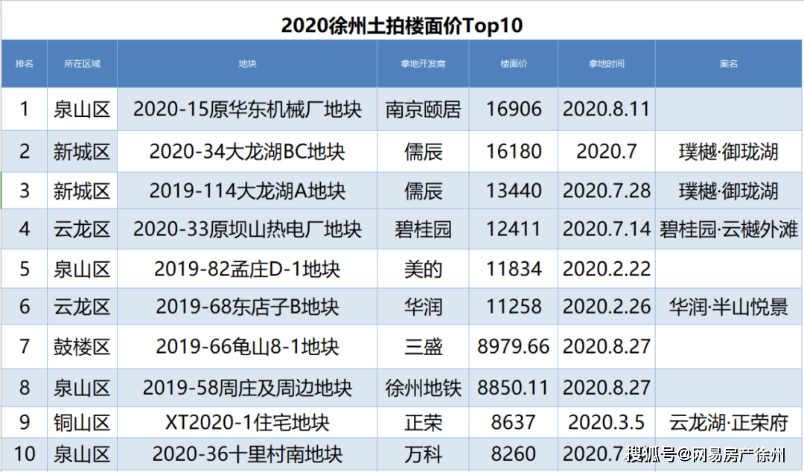Click 璞樾·御珑湖 in rank 3 row

(729, 191)
